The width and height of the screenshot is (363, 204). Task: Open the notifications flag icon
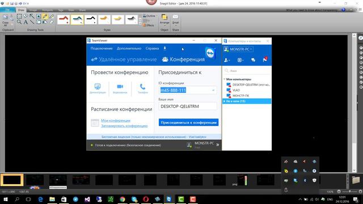[x=265, y=59]
